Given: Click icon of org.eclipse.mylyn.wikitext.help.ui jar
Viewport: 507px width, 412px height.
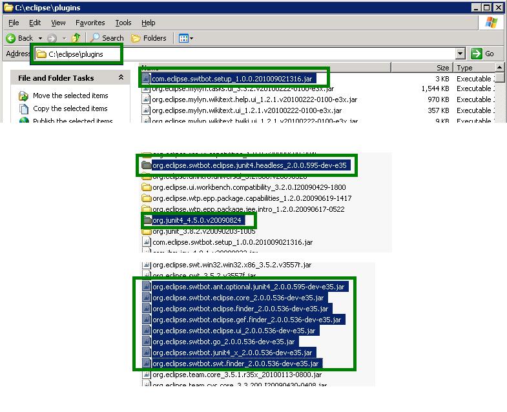Looking at the screenshot, I should pyautogui.click(x=147, y=99).
